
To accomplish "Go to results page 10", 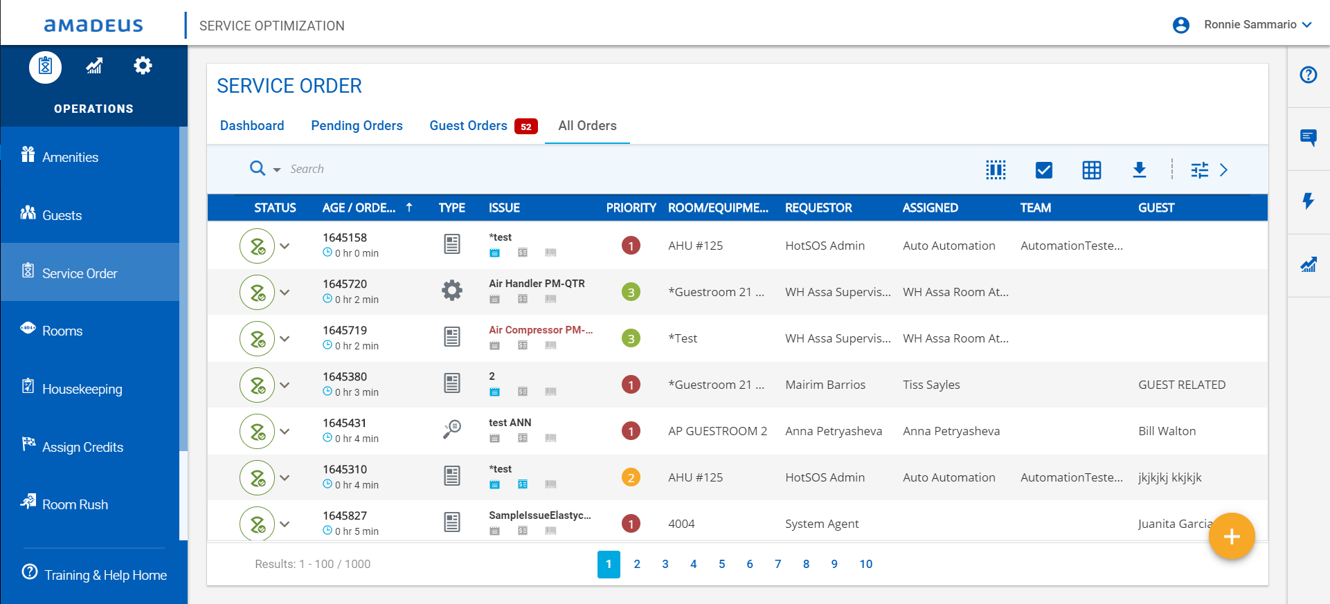I will coord(865,564).
